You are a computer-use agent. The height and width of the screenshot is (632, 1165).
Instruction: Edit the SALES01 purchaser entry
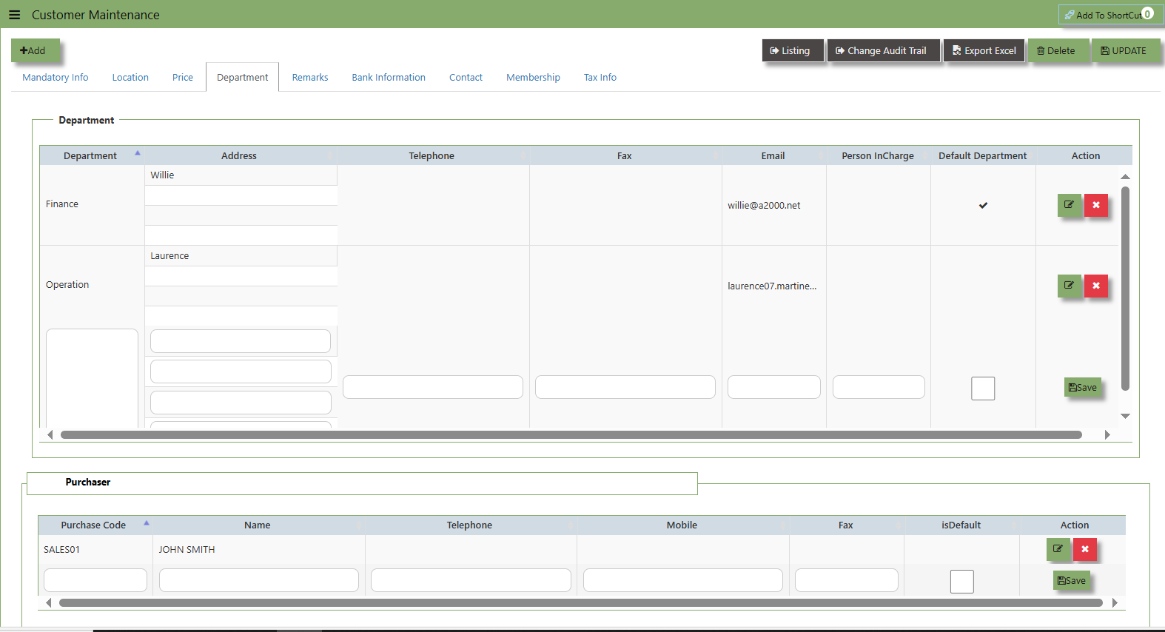[1058, 549]
